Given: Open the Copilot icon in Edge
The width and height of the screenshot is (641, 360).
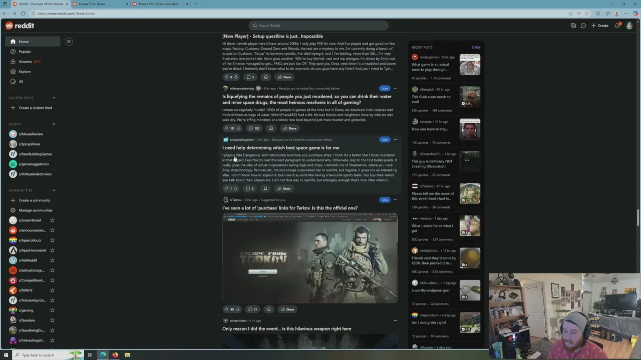Looking at the screenshot, I should point(635,13).
